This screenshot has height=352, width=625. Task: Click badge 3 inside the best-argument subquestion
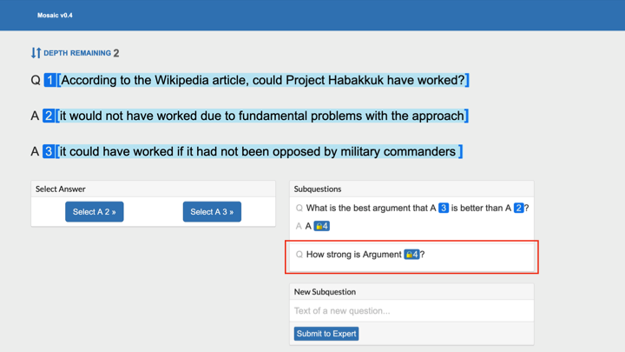click(444, 208)
